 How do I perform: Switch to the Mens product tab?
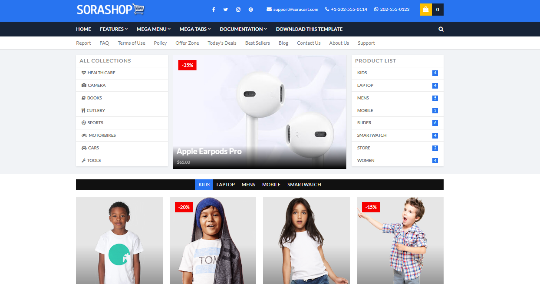pos(248,185)
